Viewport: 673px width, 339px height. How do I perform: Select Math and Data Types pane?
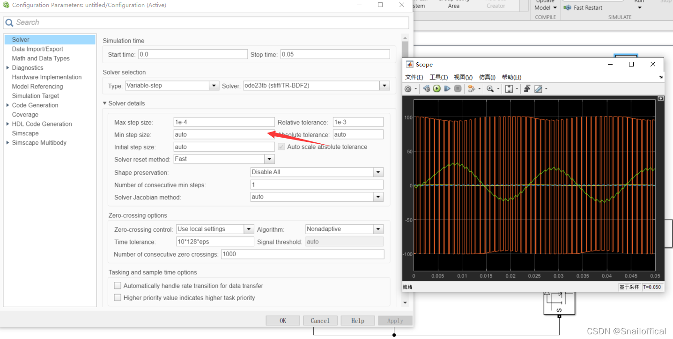tap(41, 59)
